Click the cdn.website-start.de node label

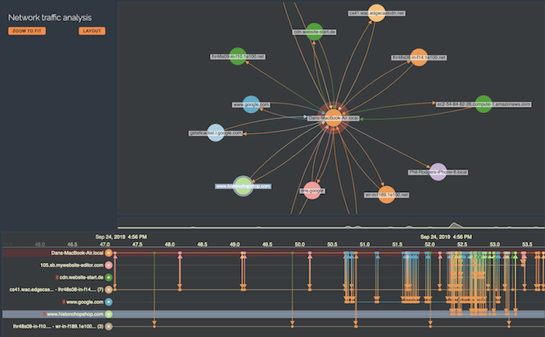point(314,31)
